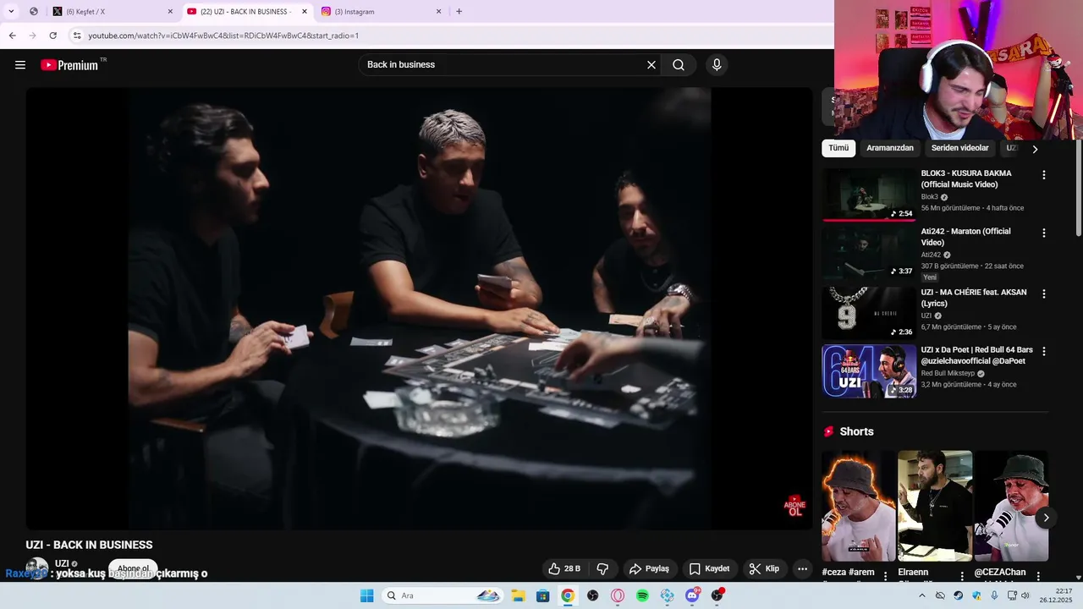Close the Instagram tab
The width and height of the screenshot is (1083, 609).
click(x=438, y=12)
